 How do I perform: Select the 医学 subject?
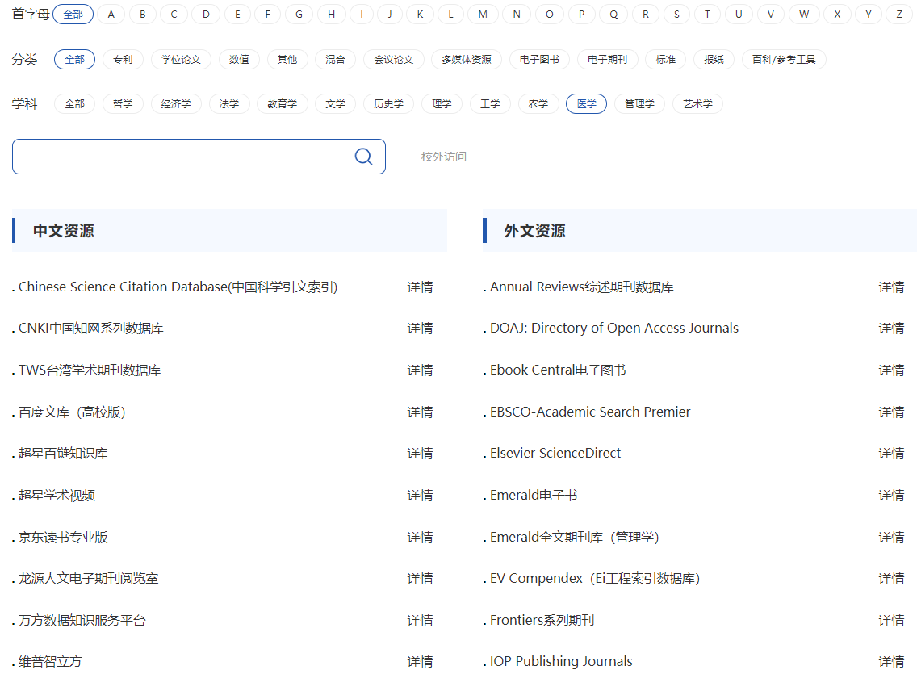[586, 103]
